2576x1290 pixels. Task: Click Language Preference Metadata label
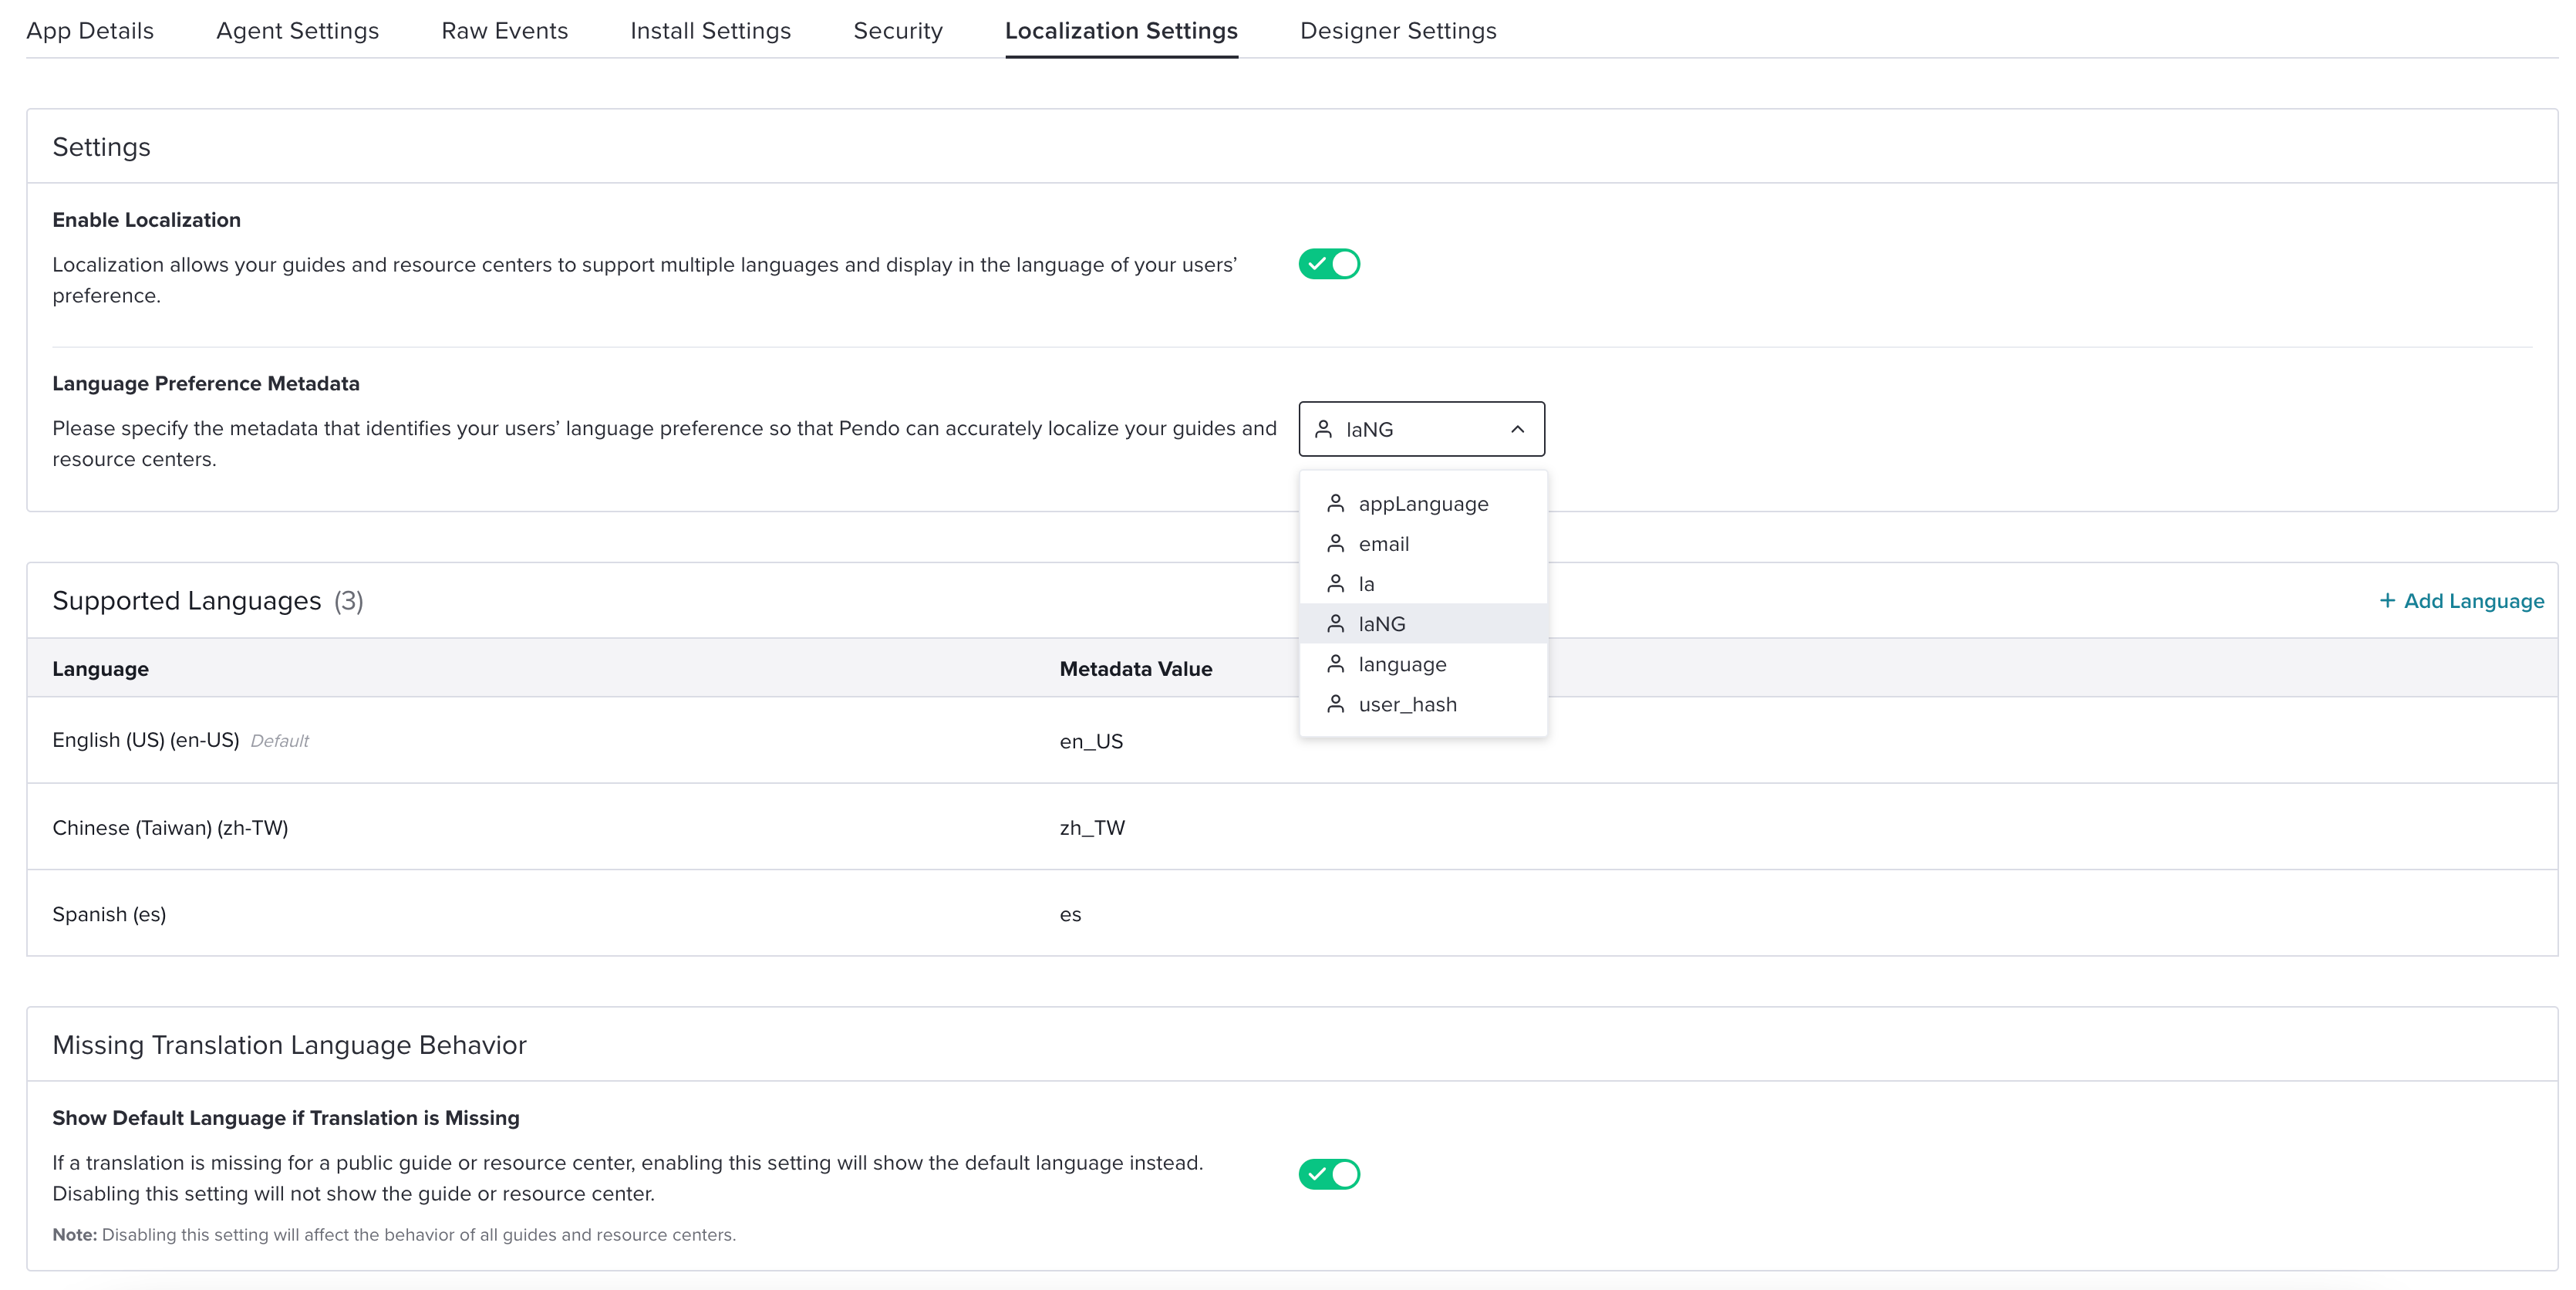click(206, 384)
